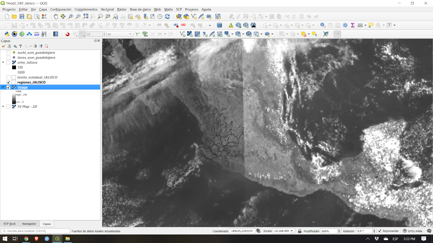Switch to the SCP Dock tab

coord(9,224)
